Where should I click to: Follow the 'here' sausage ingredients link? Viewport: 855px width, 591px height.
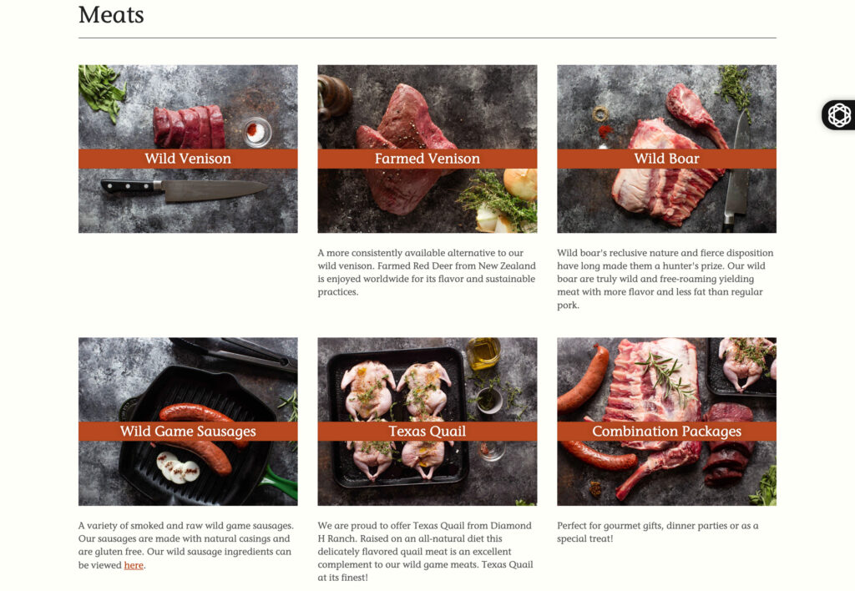click(134, 565)
